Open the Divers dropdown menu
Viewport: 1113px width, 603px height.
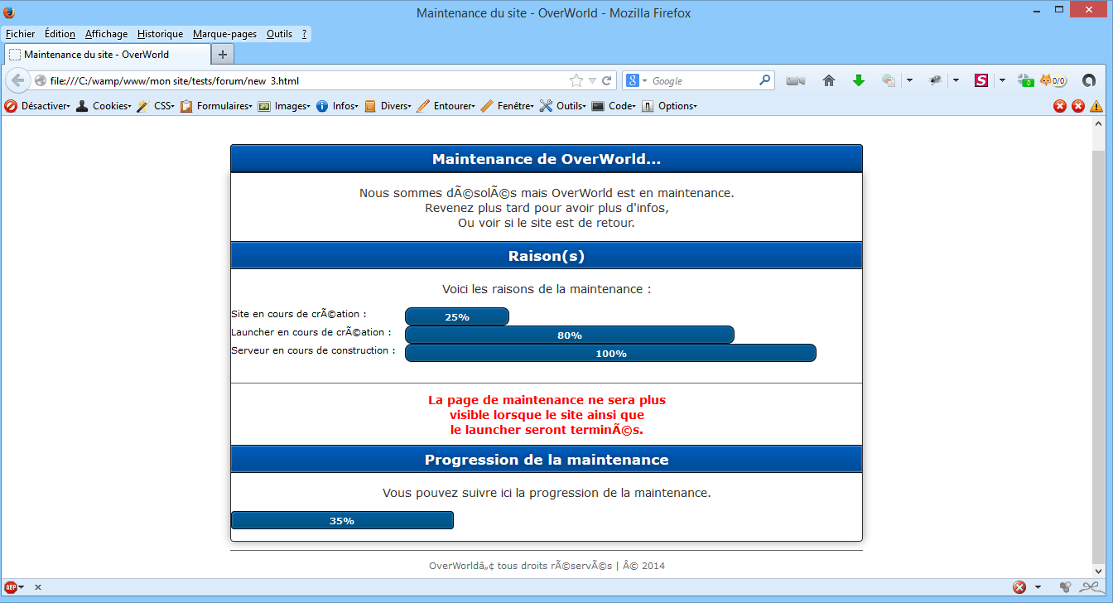388,106
